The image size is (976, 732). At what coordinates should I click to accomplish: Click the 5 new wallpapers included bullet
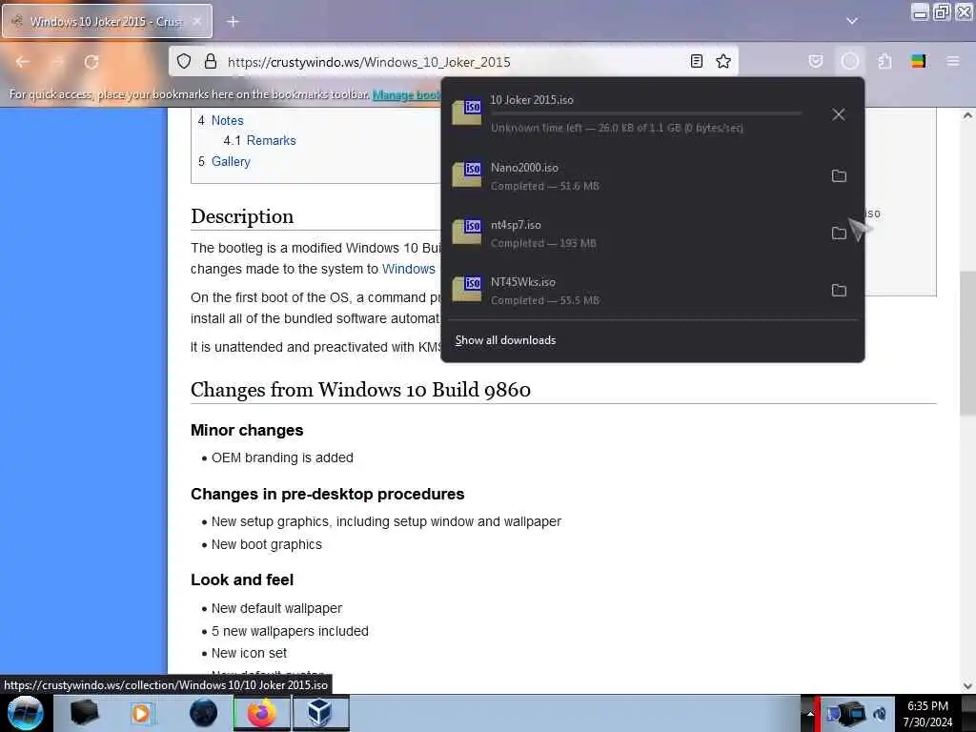point(290,631)
